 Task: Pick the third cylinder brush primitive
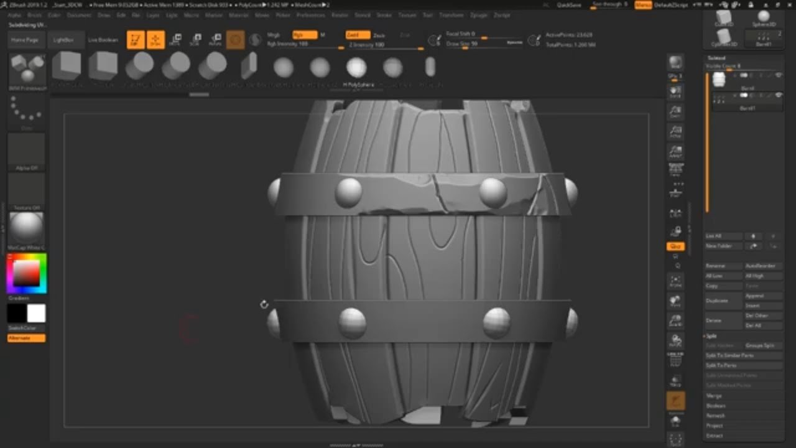[x=213, y=66]
